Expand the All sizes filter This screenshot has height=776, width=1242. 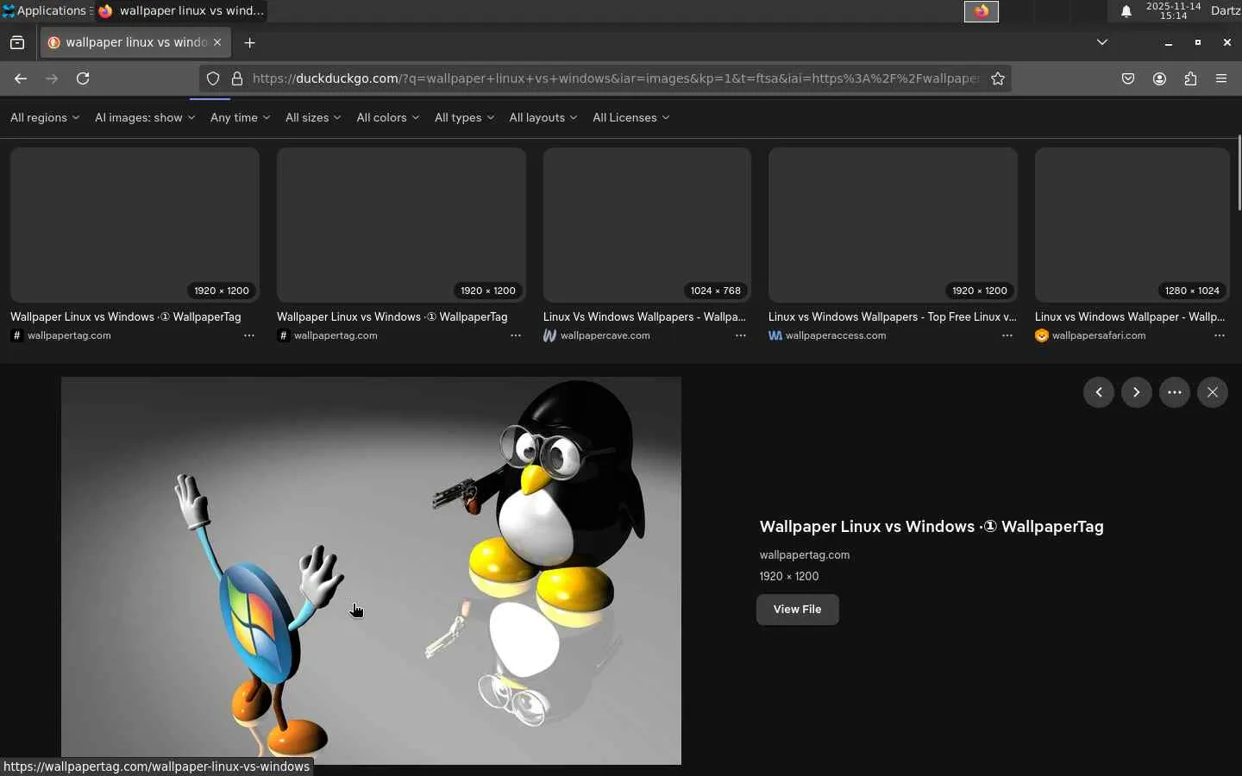313,117
